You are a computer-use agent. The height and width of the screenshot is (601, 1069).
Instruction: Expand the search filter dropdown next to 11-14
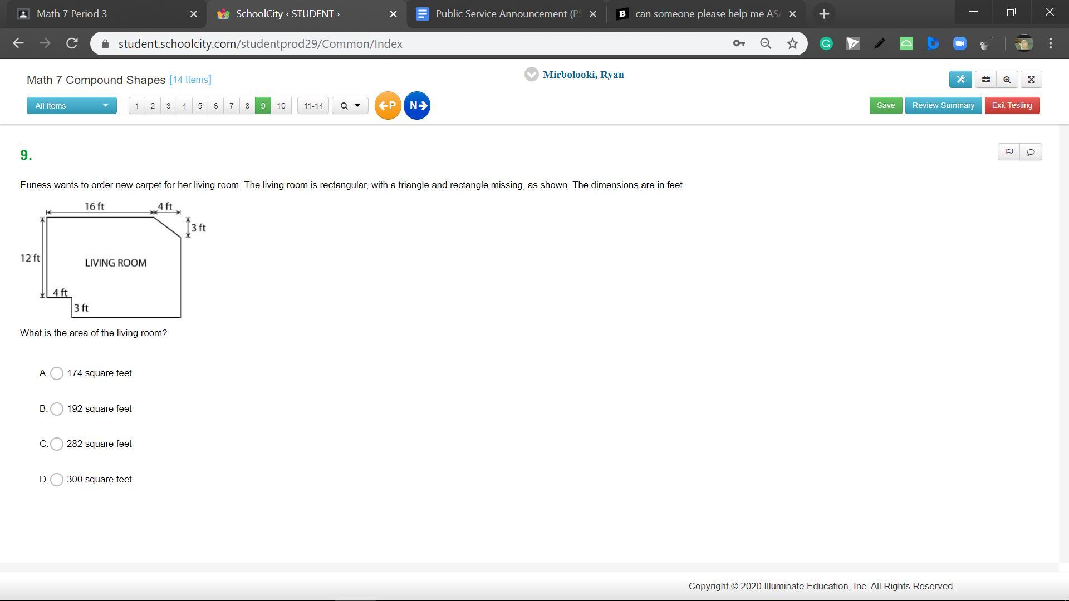tap(350, 106)
